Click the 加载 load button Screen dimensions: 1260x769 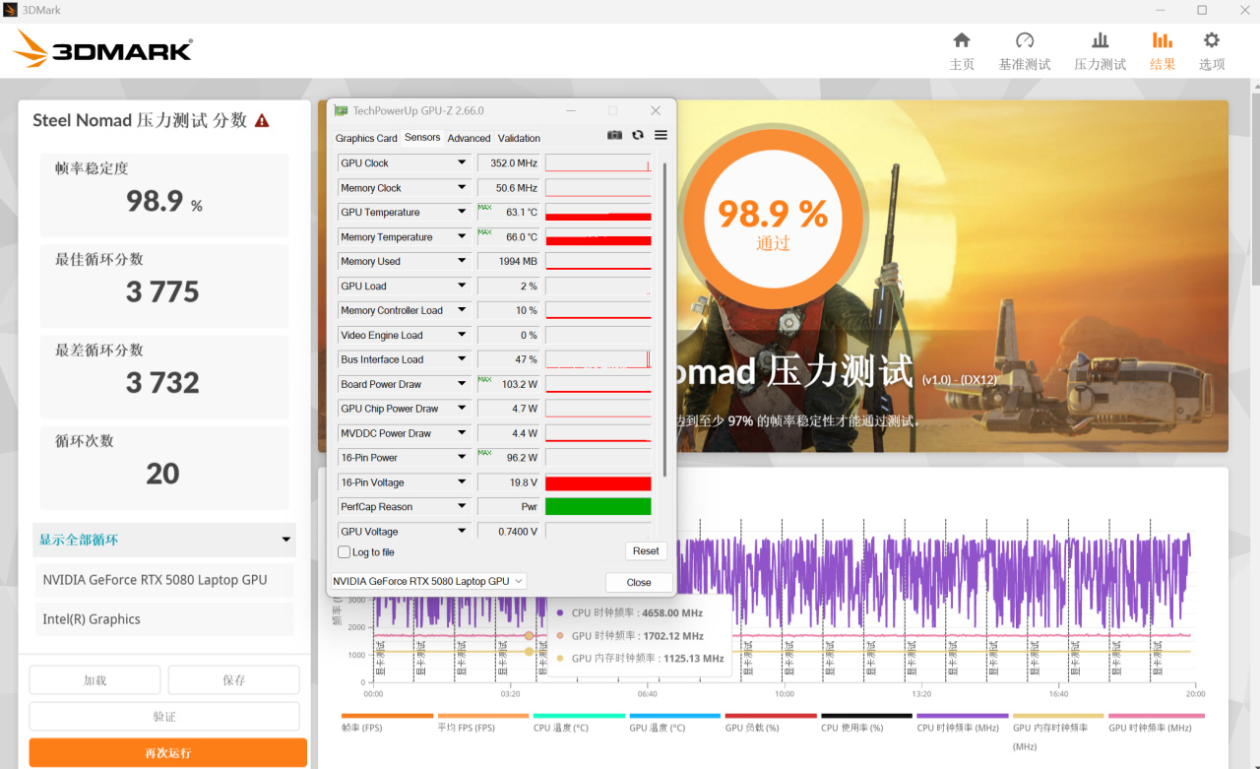click(94, 680)
